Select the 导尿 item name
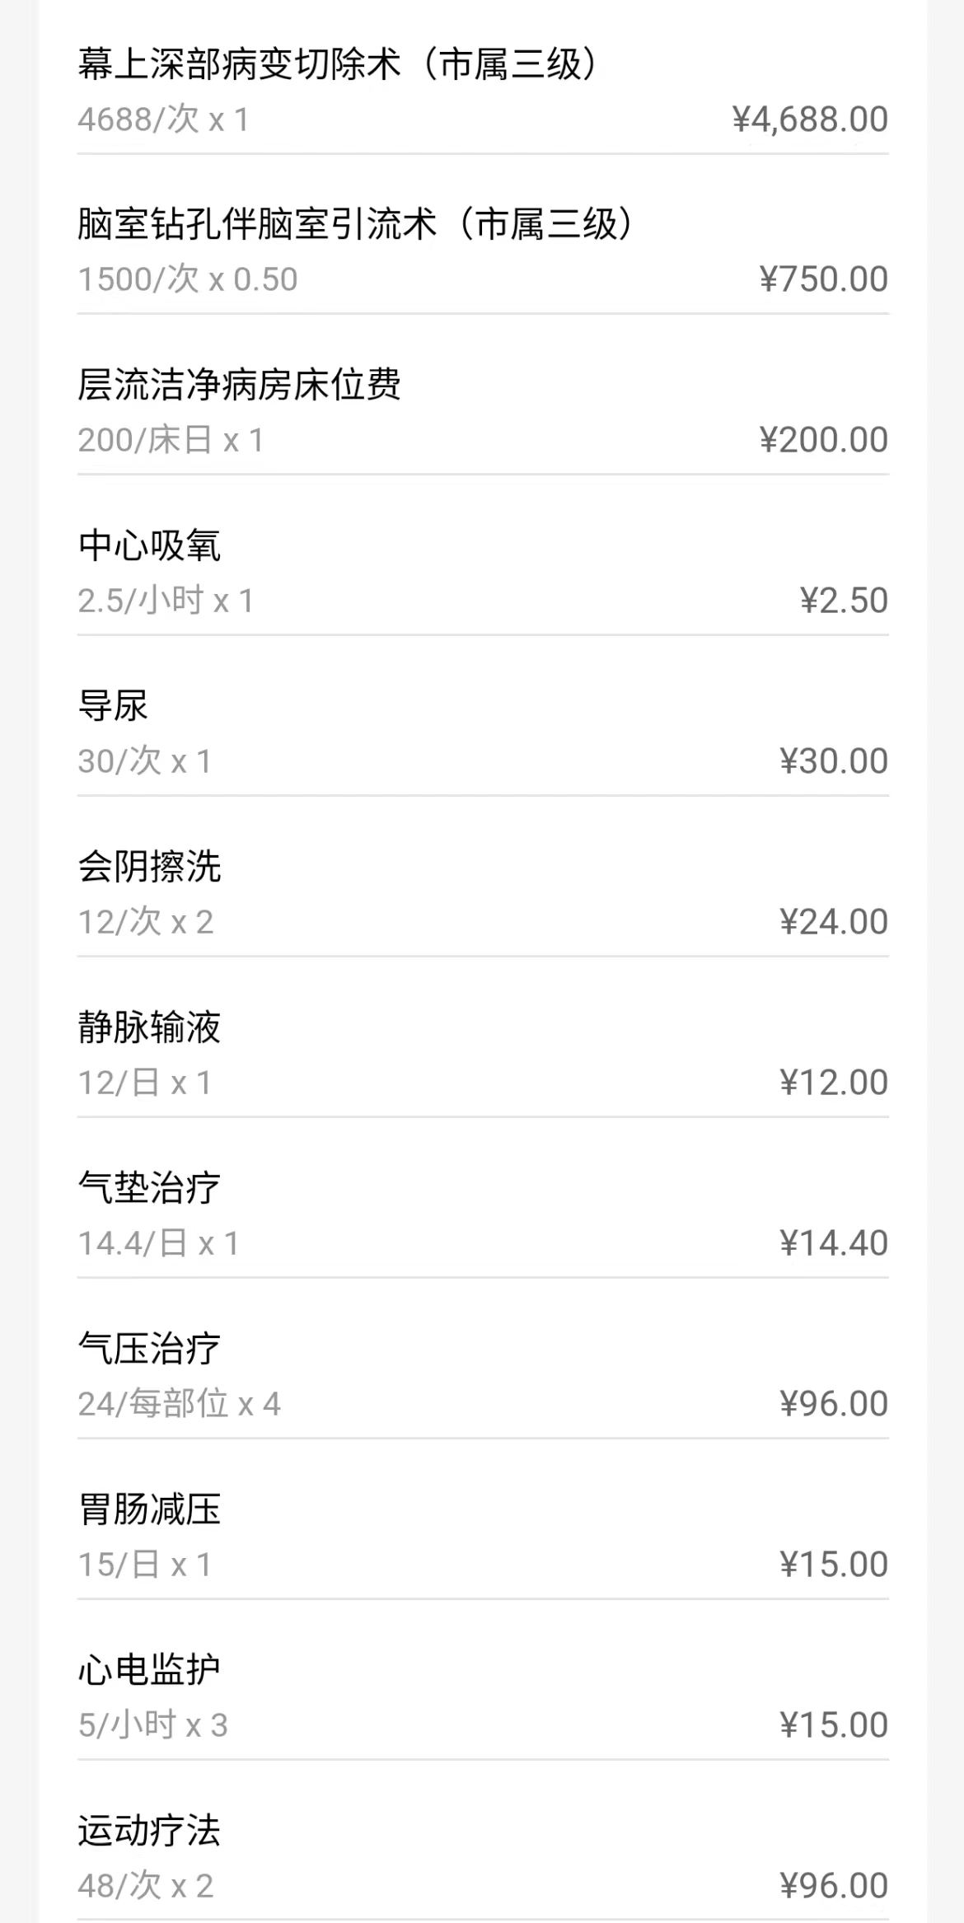The width and height of the screenshot is (964, 1923). (x=114, y=706)
